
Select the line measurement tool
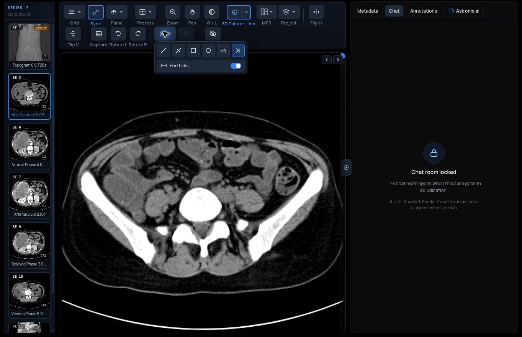pyautogui.click(x=164, y=50)
